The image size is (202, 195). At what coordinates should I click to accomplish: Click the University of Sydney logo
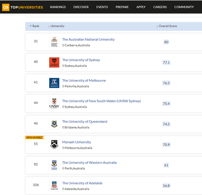54,62
